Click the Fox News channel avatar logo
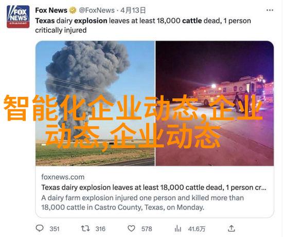 [x=18, y=16]
